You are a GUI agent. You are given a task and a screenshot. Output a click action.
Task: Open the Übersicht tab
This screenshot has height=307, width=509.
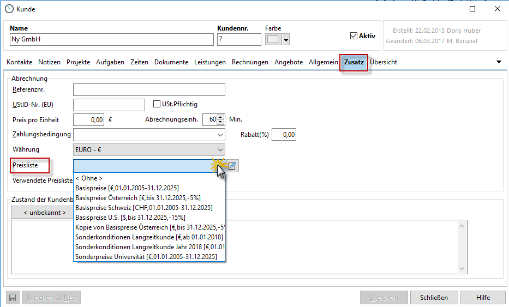pos(384,62)
